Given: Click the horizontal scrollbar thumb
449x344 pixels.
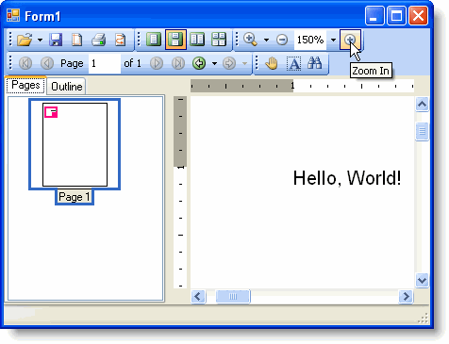Looking at the screenshot, I should [x=233, y=296].
